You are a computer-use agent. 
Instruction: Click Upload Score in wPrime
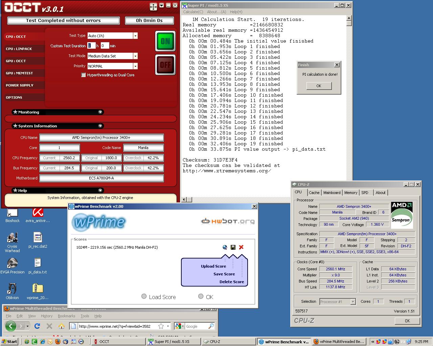coord(213,266)
